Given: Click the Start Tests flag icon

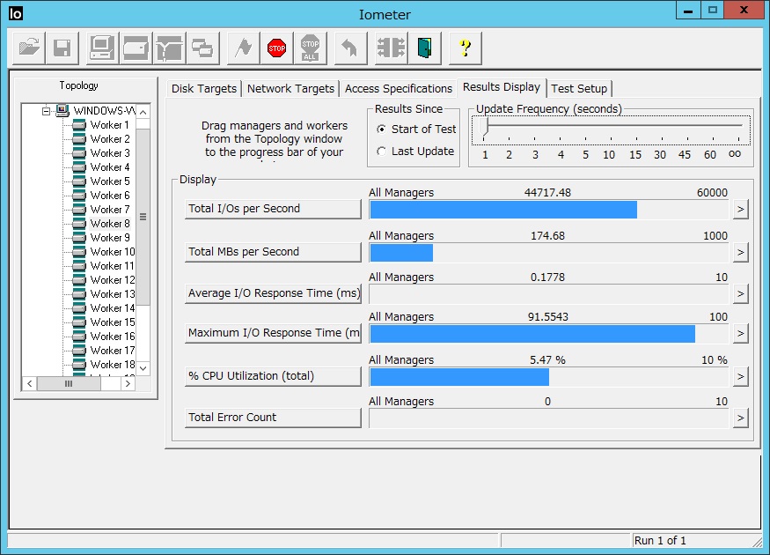Looking at the screenshot, I should [x=244, y=48].
